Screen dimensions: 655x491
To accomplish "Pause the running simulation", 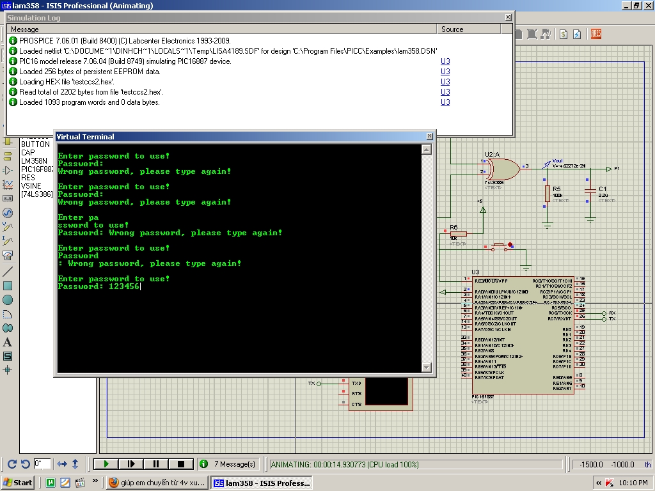I will point(155,464).
